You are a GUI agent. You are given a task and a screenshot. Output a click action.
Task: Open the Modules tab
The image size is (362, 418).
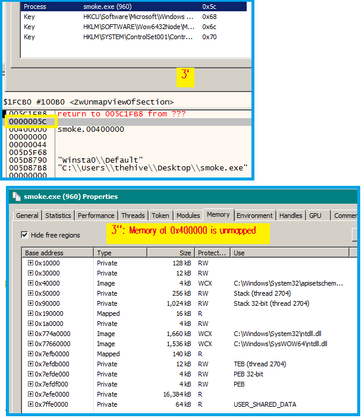pyautogui.click(x=188, y=216)
